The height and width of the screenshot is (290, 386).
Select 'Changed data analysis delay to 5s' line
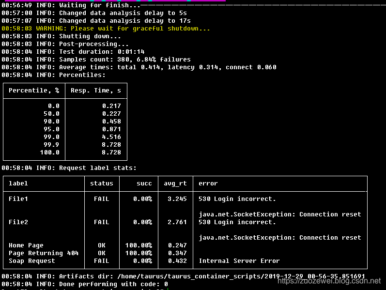point(94,13)
